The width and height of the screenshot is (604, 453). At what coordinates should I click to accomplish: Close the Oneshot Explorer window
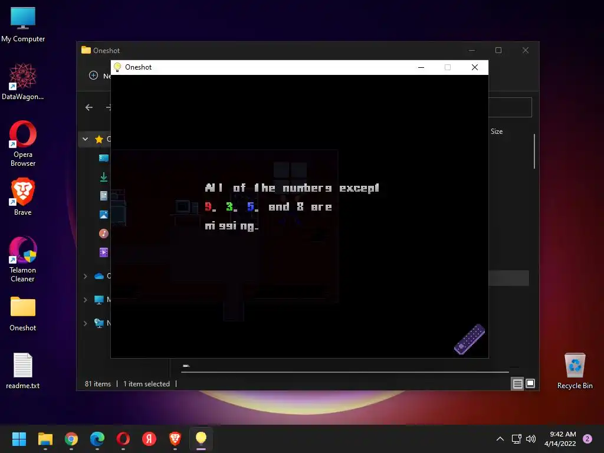[526, 51]
